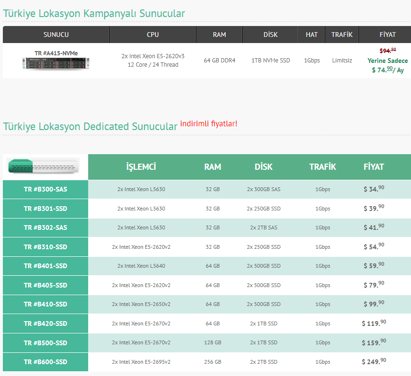Select the TR #B420-SSD server row label

(46, 324)
